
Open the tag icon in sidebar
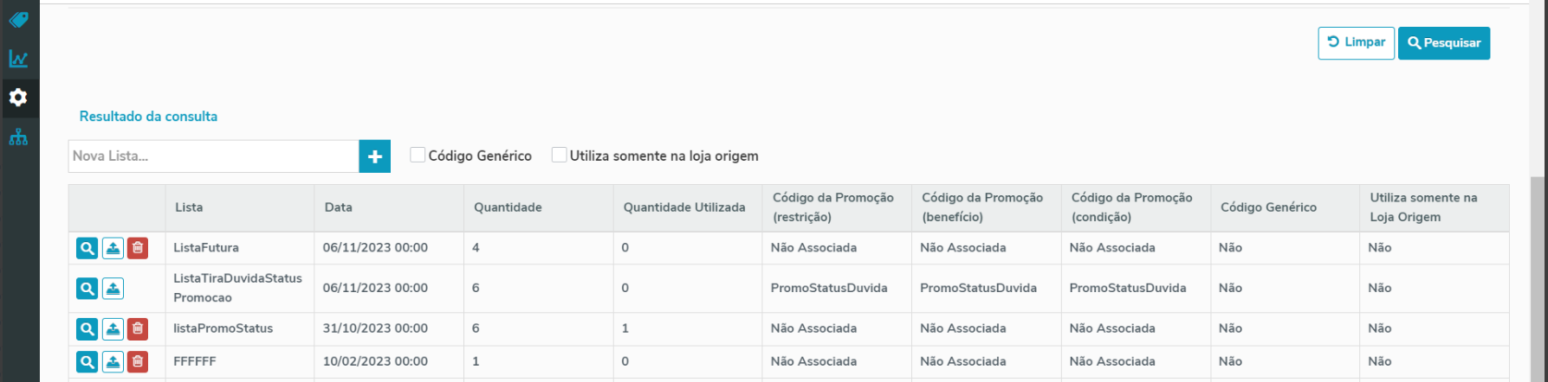coord(18,19)
